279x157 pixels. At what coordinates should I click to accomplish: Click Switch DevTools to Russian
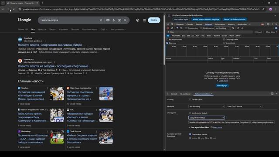click(235, 19)
